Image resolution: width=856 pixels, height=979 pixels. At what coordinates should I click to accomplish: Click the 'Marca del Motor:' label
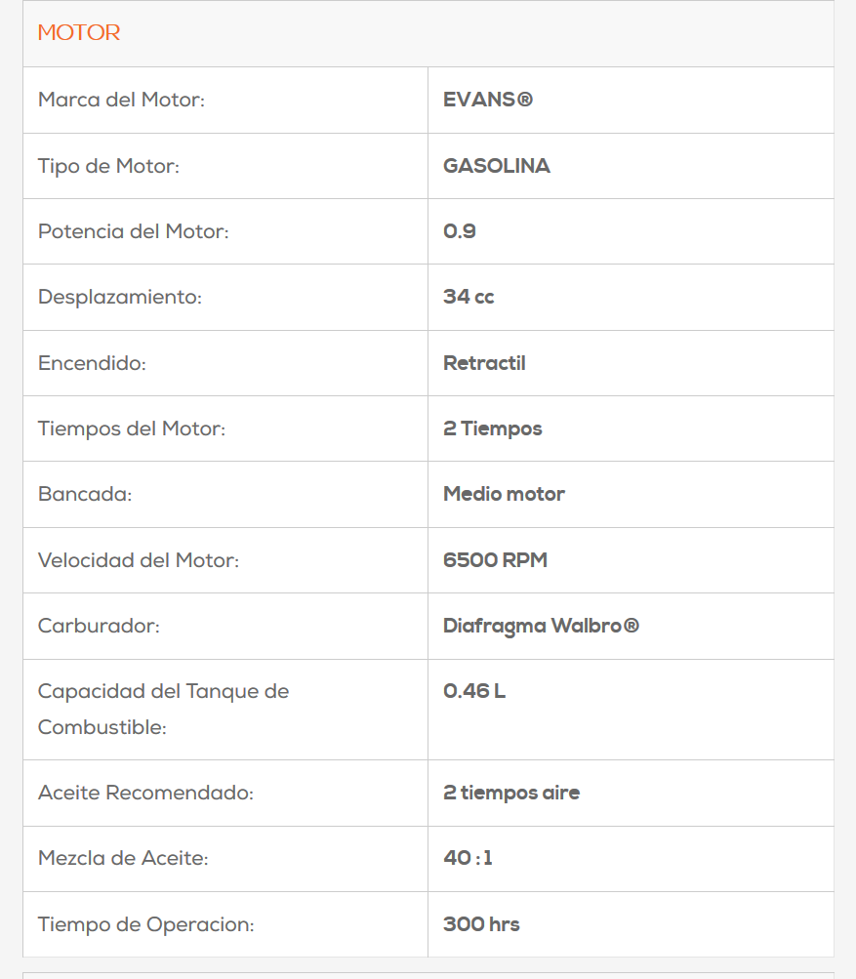pyautogui.click(x=121, y=100)
